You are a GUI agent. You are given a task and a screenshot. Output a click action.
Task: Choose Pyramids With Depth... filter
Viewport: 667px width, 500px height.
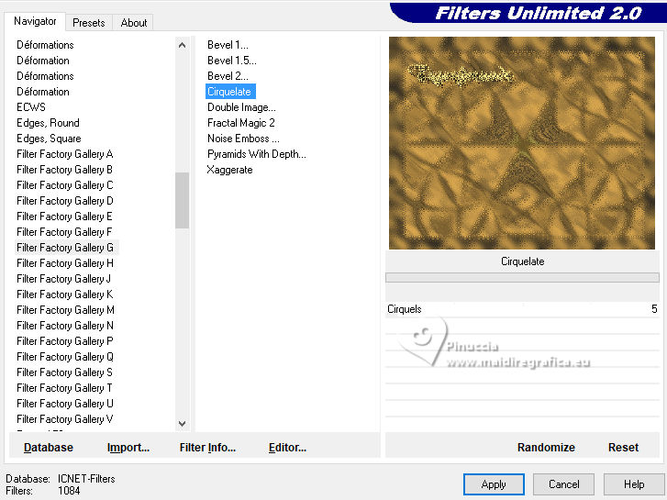257,154
